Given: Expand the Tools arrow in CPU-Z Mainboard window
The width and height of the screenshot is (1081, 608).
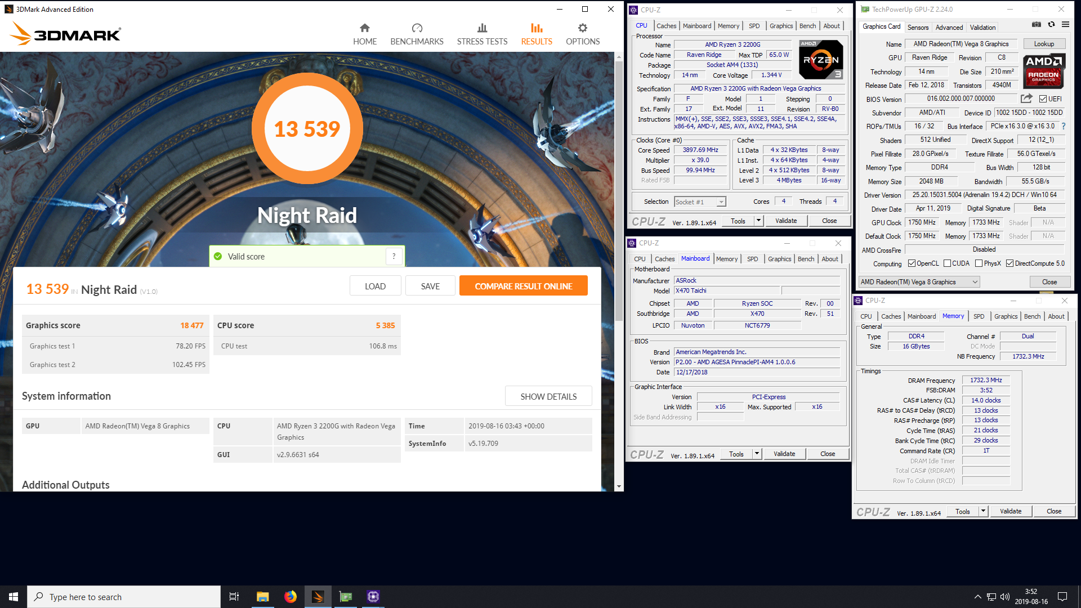Looking at the screenshot, I should click(757, 454).
